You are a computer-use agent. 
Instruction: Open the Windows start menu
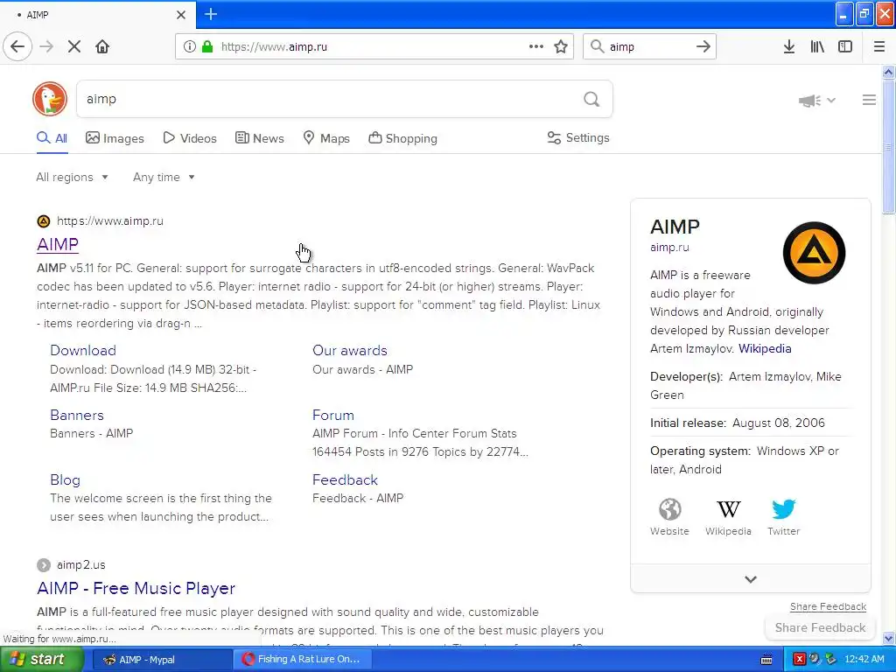(x=42, y=659)
